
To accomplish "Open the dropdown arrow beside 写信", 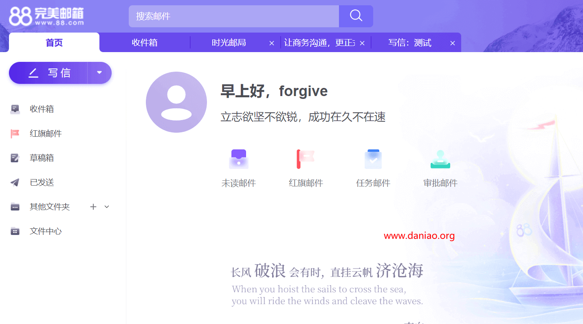I will [x=99, y=73].
